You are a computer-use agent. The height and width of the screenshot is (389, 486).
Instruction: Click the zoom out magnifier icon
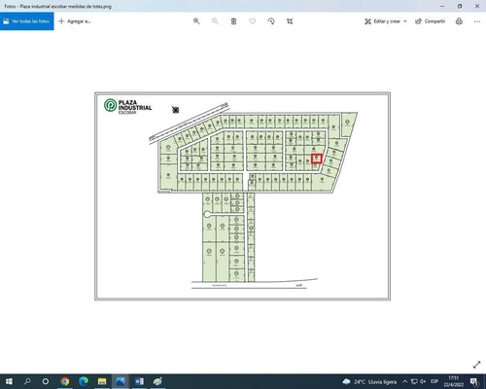[x=215, y=21]
